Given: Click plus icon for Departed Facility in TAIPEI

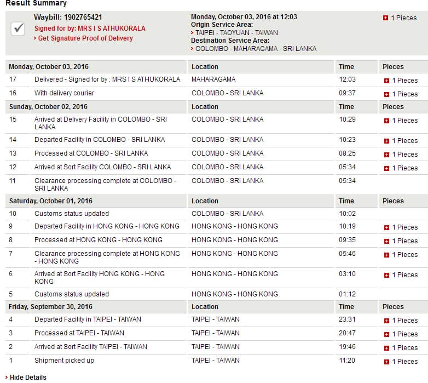Looking at the screenshot, I should click(x=386, y=321).
